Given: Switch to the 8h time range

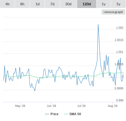Looking at the screenshot, I should pos(22,4).
